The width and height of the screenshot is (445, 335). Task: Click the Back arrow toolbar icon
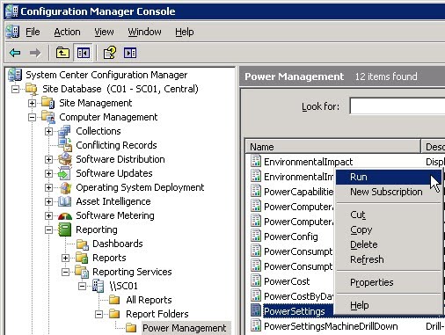point(15,53)
